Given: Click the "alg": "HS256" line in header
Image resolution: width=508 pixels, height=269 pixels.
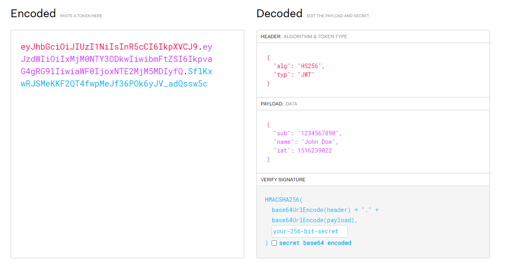Looking at the screenshot, I should (299, 66).
